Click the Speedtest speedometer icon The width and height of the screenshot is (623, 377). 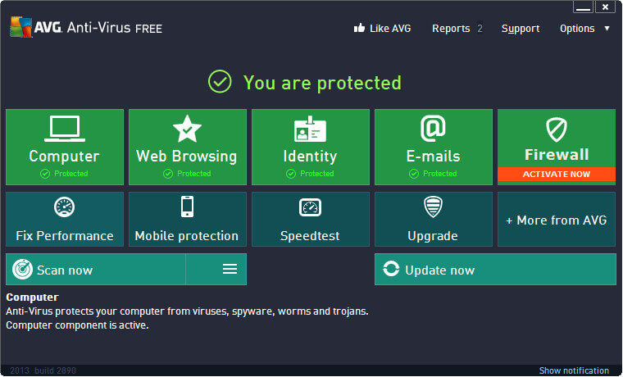coord(310,207)
